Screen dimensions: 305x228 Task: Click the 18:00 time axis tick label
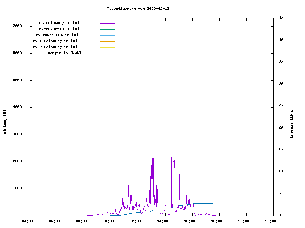tap(216, 221)
